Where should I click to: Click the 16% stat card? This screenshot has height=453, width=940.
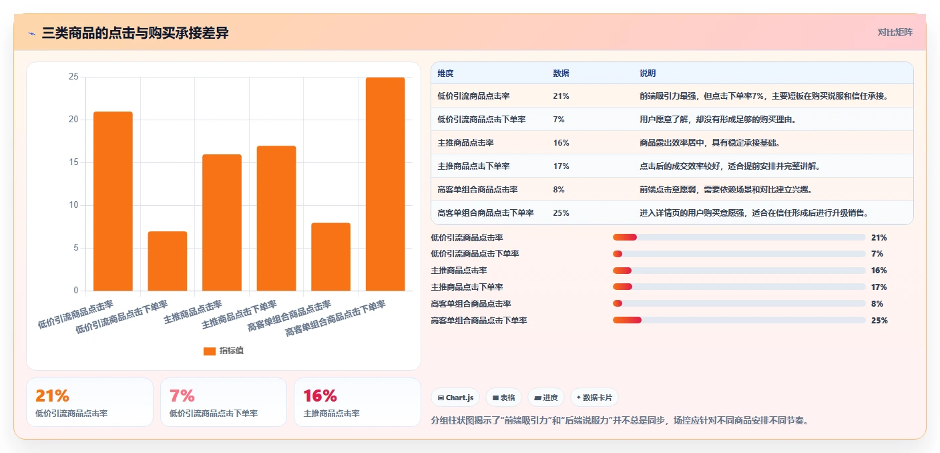[x=357, y=402]
